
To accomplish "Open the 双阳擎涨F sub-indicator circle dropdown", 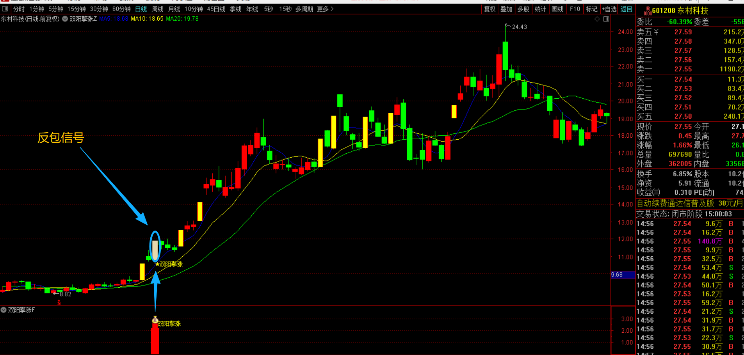I will tap(4, 310).
